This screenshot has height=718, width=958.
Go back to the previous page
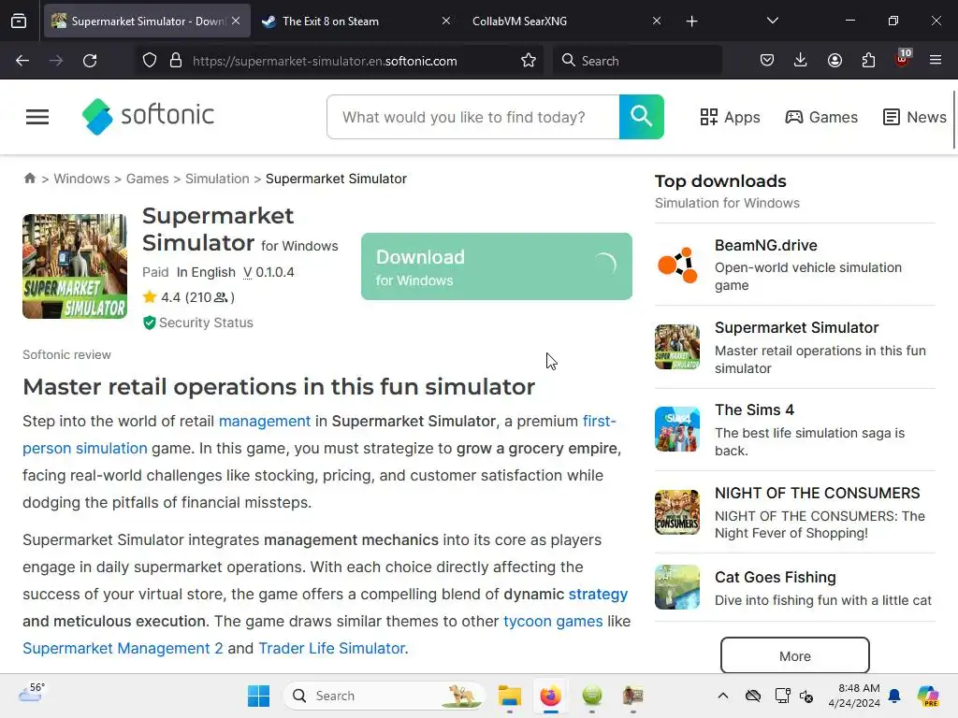(22, 61)
